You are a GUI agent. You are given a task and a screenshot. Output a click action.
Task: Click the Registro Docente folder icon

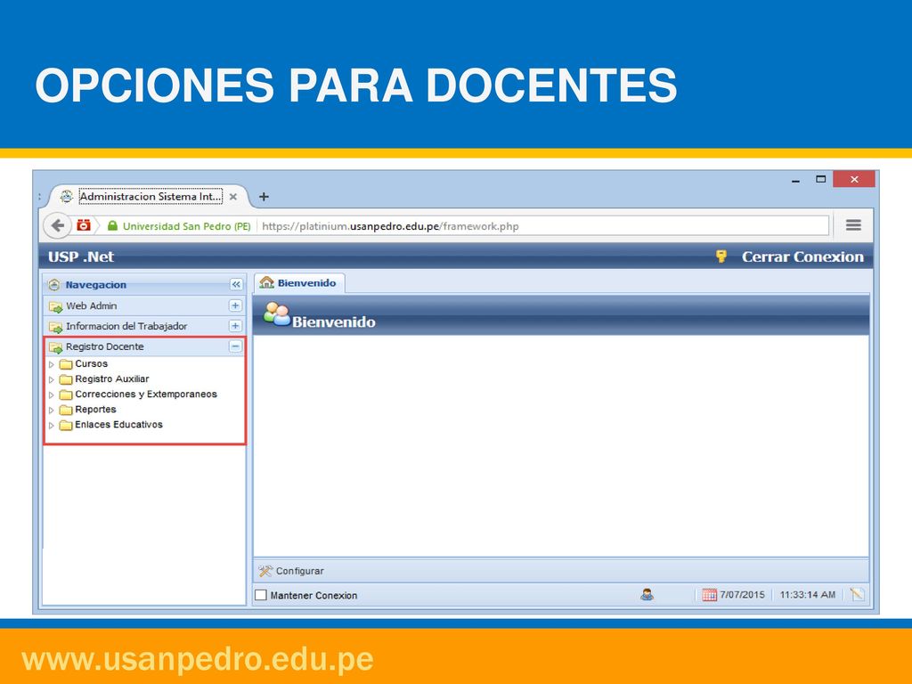[x=55, y=346]
